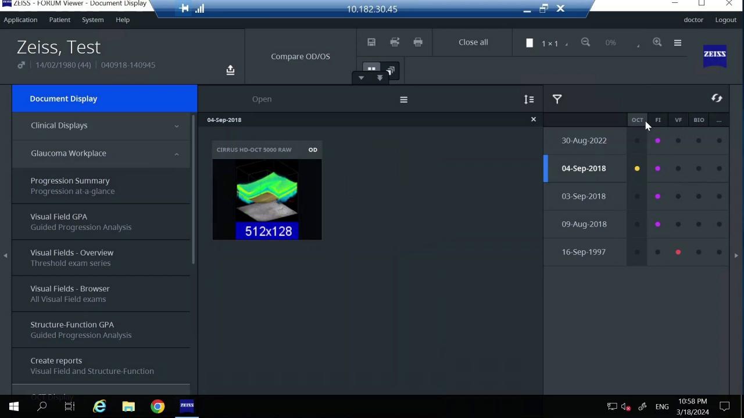Click the share/upload icon under patient name
The height and width of the screenshot is (418, 744).
tap(230, 70)
